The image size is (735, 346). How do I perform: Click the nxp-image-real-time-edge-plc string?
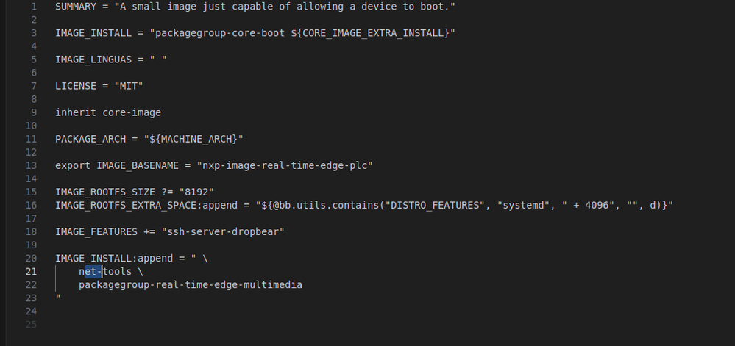coord(288,165)
